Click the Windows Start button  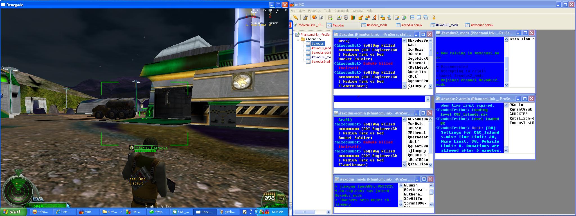coord(12,212)
